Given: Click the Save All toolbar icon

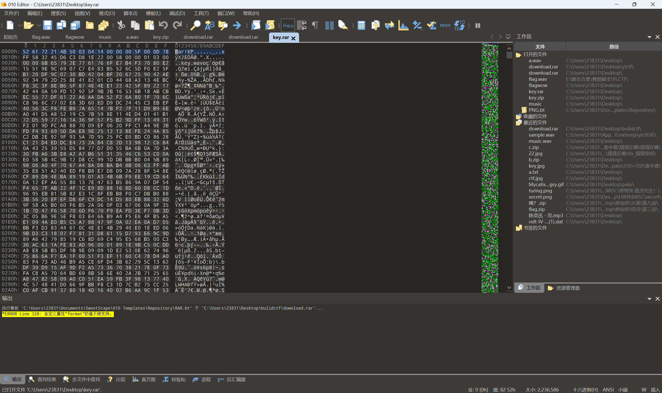Looking at the screenshot, I should pos(75,25).
